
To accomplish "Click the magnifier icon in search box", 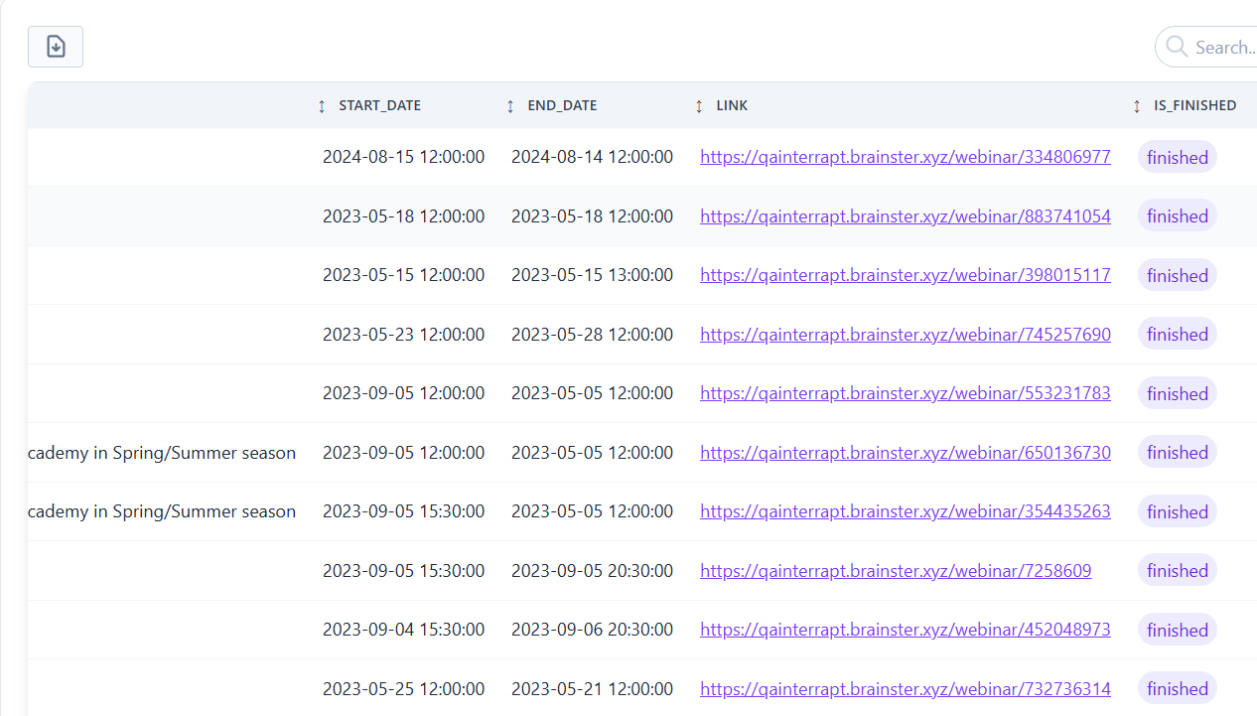I will (x=1177, y=47).
